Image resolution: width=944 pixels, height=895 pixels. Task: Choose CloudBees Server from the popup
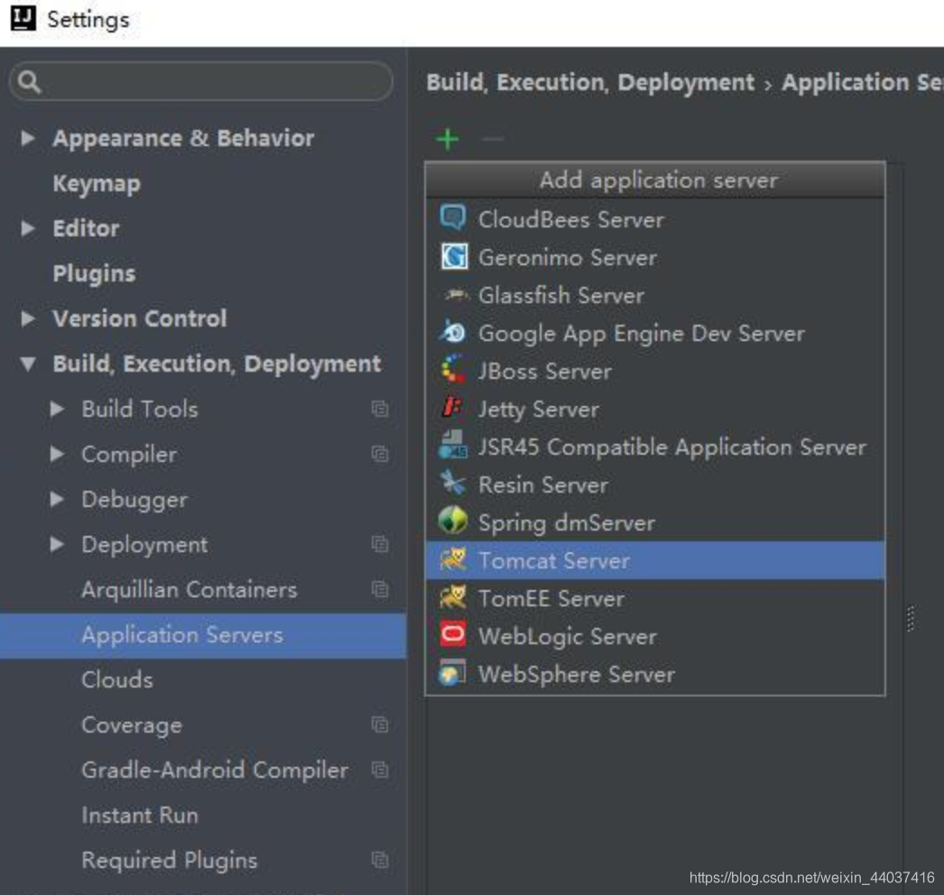655,219
